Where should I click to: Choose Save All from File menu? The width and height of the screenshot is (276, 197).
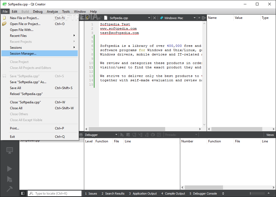coord(40,88)
